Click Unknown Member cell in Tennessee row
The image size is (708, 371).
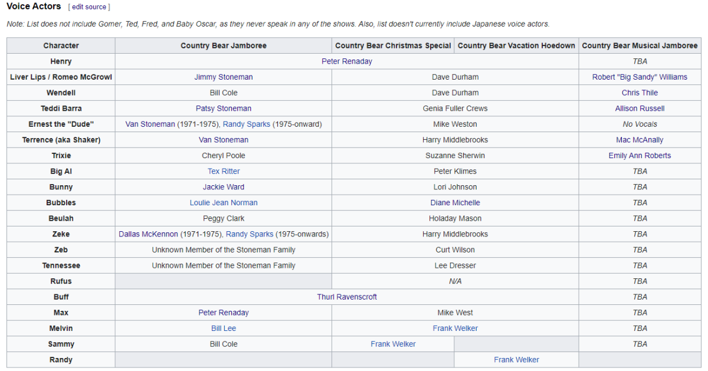[x=224, y=265]
